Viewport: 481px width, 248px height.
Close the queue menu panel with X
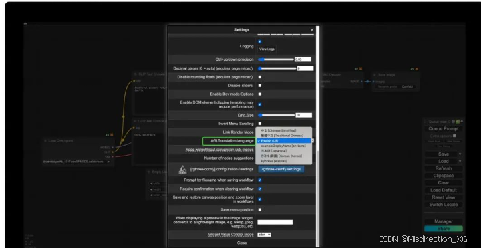[x=462, y=122]
